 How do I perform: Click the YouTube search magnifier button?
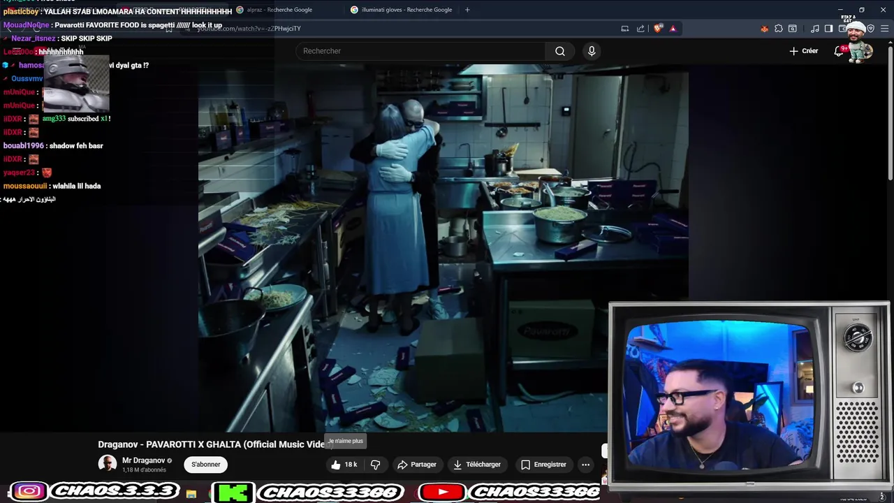pyautogui.click(x=560, y=51)
